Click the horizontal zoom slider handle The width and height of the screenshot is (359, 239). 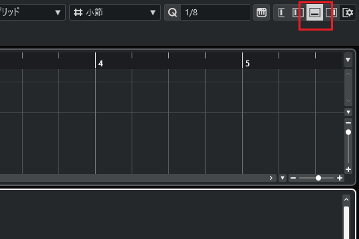pyautogui.click(x=318, y=178)
